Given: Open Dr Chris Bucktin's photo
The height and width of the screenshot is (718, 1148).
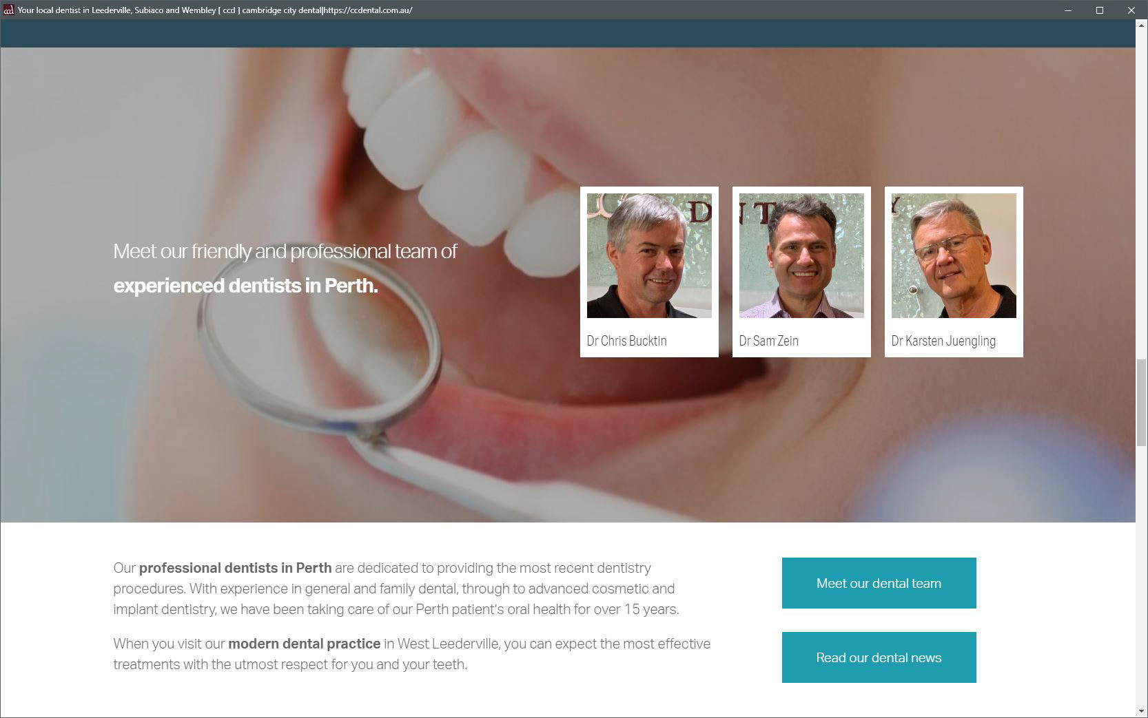Looking at the screenshot, I should pyautogui.click(x=649, y=255).
